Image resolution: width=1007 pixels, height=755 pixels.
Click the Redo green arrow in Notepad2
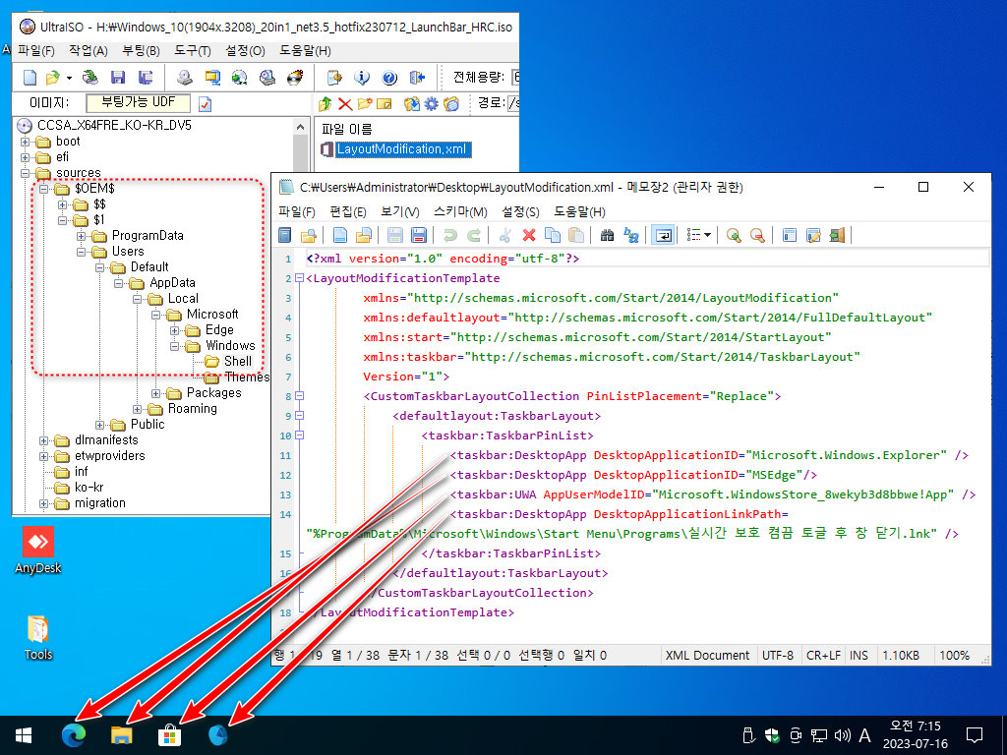474,236
